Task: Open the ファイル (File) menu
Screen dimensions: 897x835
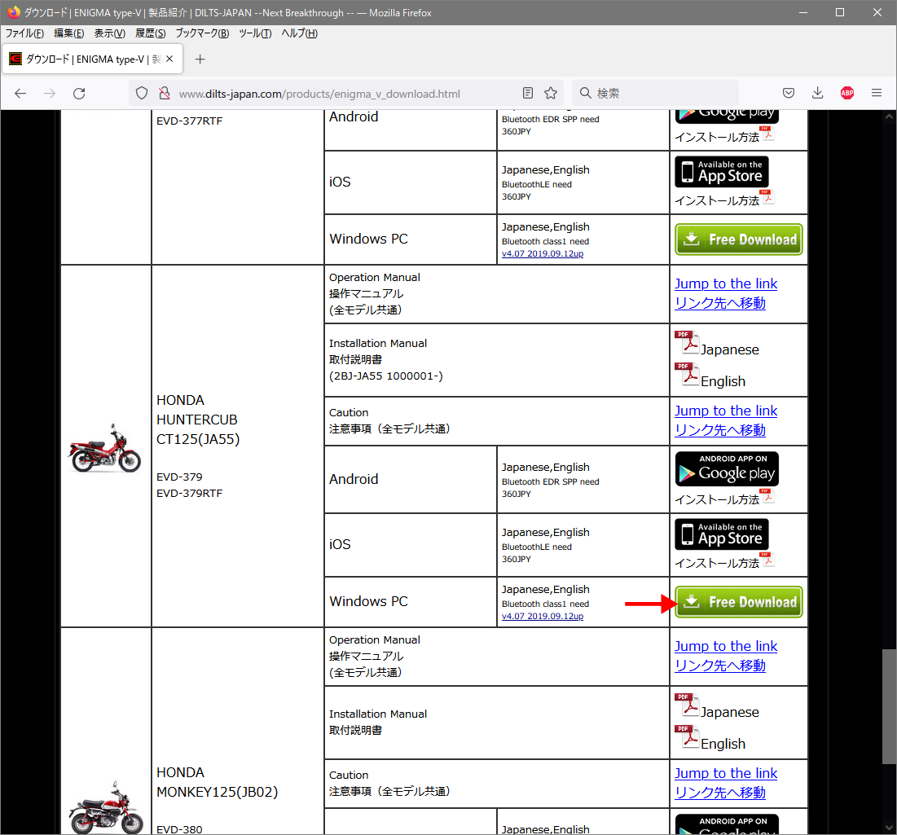Action: click(x=24, y=33)
